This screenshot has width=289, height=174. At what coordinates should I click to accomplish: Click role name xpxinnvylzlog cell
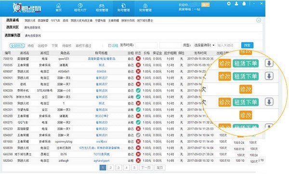pos(64,142)
